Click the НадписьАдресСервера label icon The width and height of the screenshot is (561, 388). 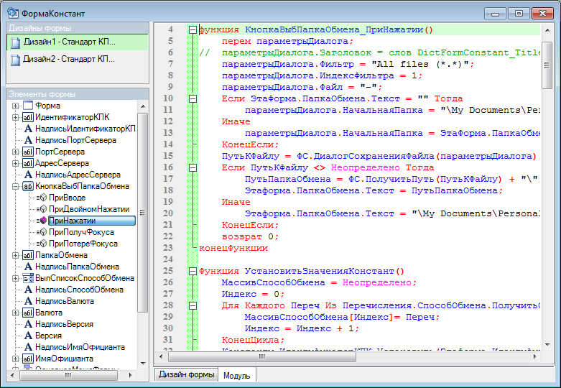tap(28, 175)
